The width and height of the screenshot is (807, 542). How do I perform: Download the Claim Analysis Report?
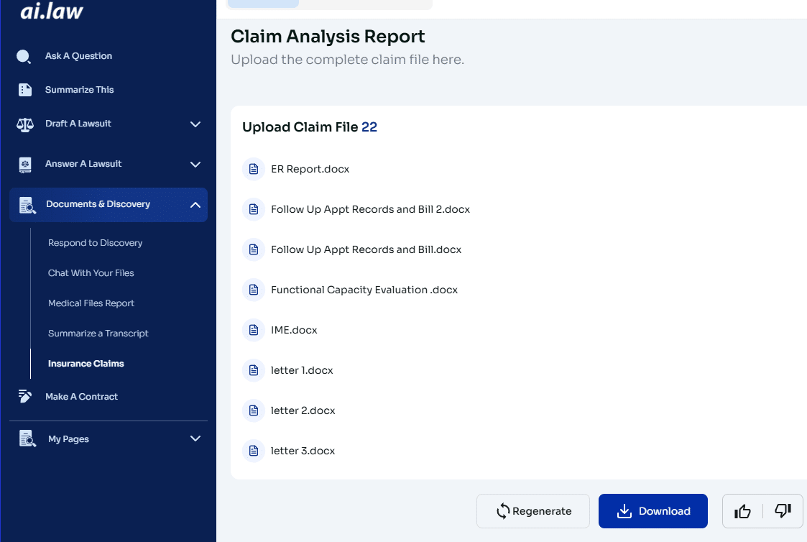click(652, 510)
